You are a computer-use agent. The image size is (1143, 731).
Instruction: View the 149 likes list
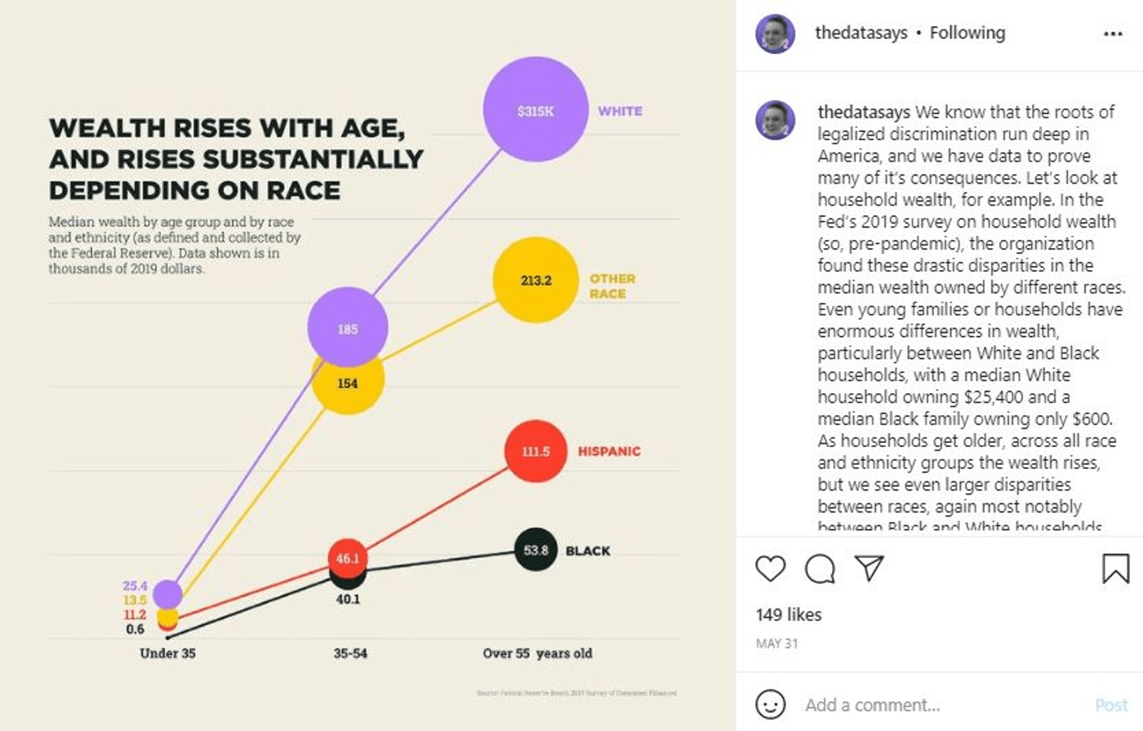[x=789, y=615]
